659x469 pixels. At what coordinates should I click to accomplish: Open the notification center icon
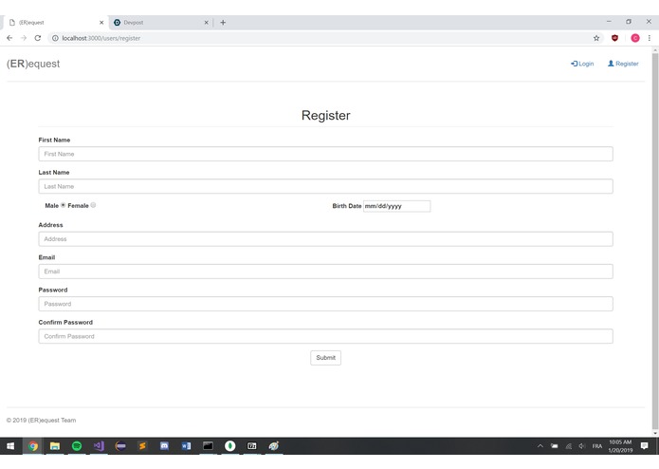pos(644,446)
